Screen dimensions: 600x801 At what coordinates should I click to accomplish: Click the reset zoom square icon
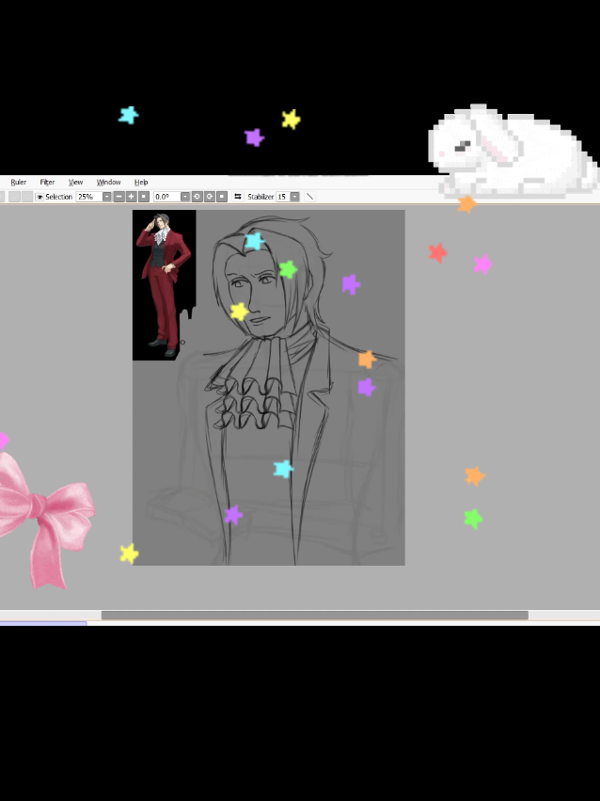coord(144,197)
